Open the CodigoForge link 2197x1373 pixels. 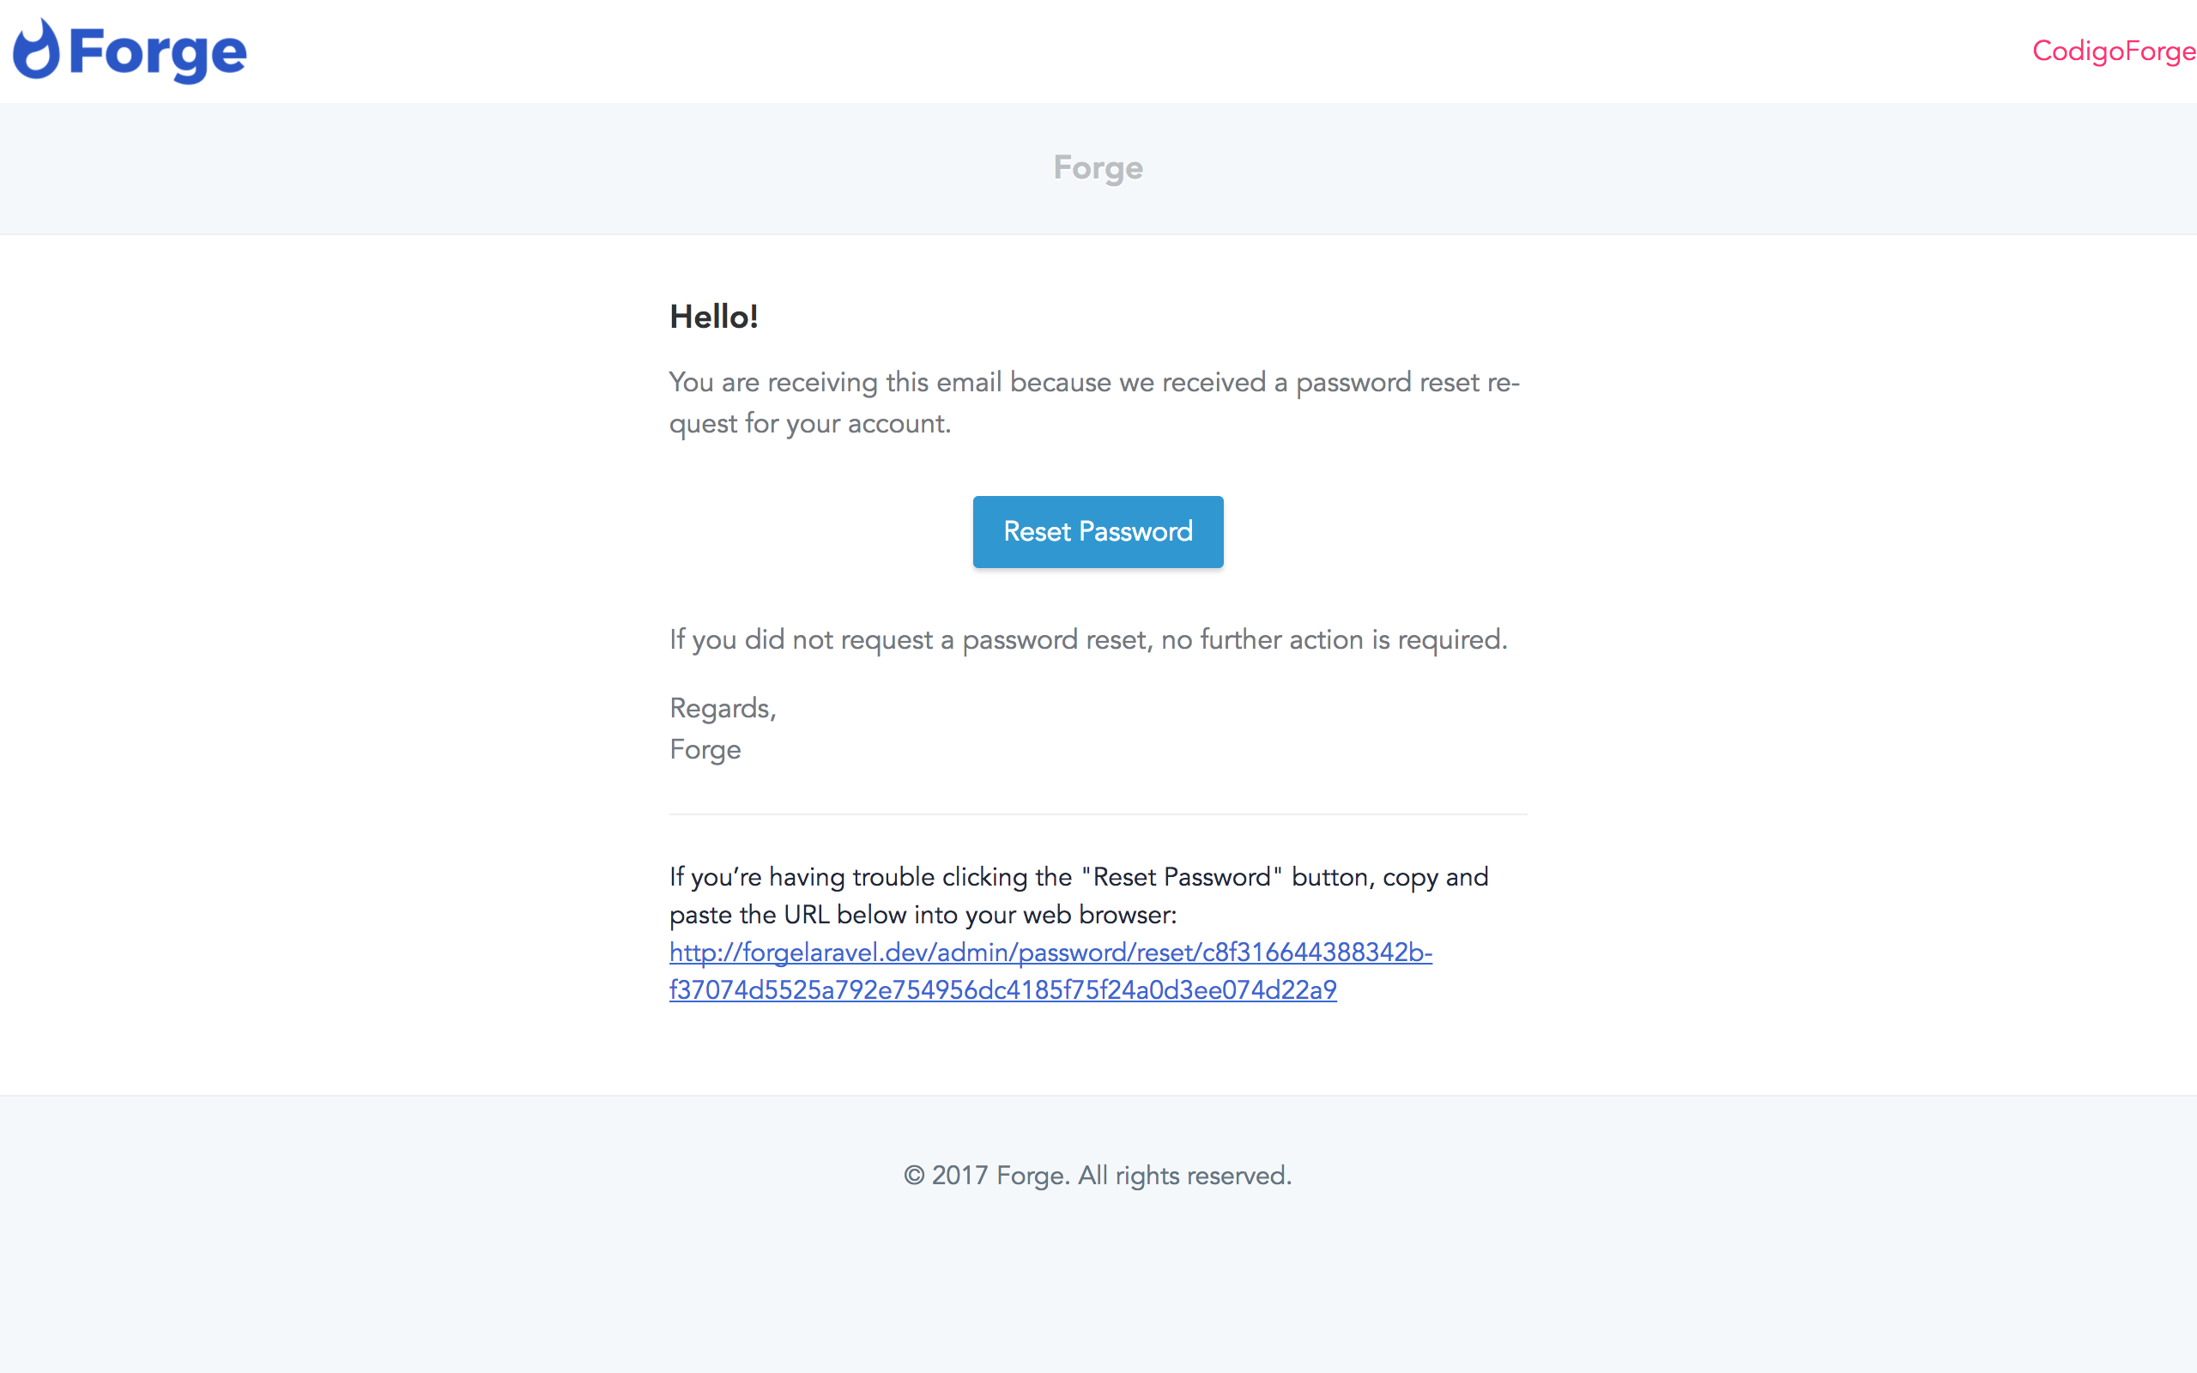[x=2113, y=51]
